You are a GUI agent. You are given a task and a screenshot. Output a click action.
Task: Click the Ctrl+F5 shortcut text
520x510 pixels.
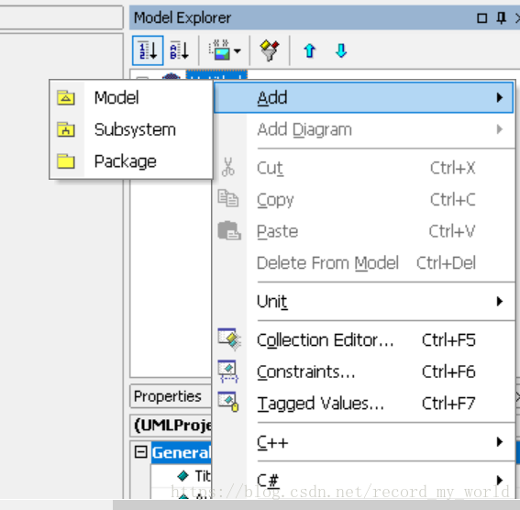(x=448, y=340)
